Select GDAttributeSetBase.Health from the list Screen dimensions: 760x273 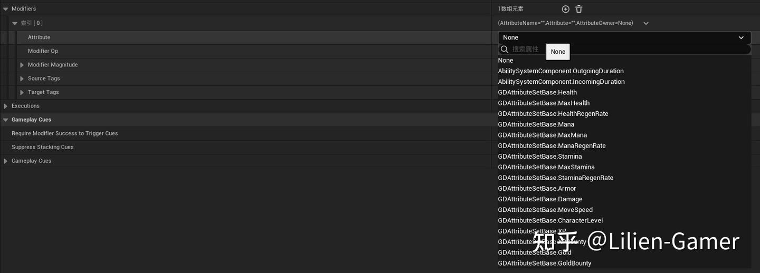tap(537, 92)
